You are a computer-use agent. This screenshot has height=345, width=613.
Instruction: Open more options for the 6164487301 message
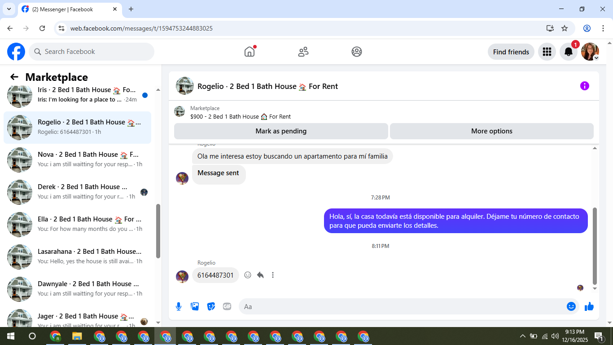273,275
